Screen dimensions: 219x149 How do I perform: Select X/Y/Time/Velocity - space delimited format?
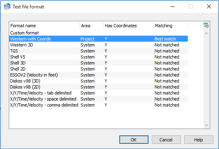coord(98,99)
